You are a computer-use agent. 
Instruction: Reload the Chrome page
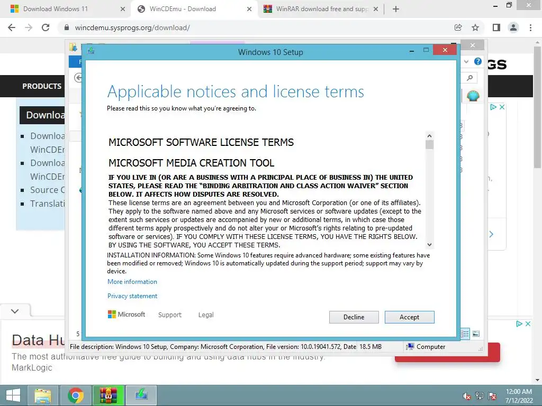point(46,27)
